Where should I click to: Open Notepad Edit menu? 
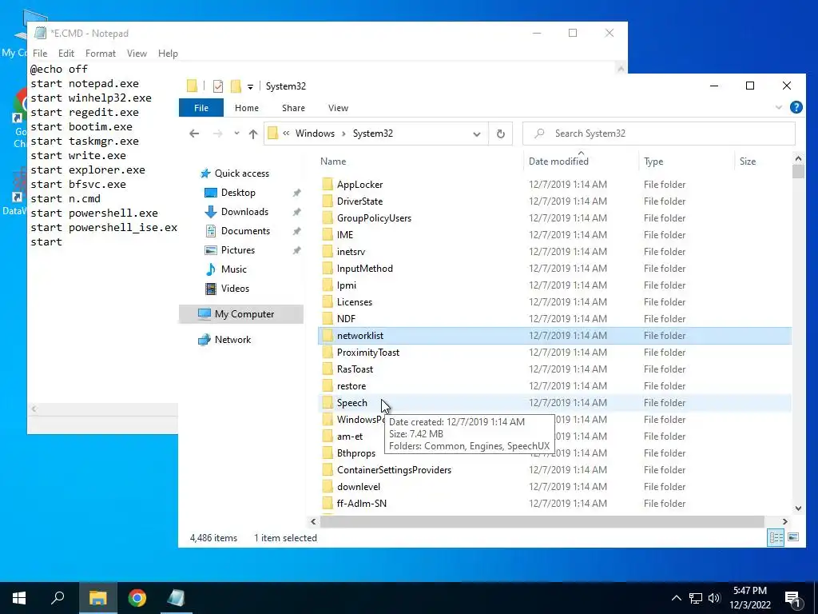(66, 54)
